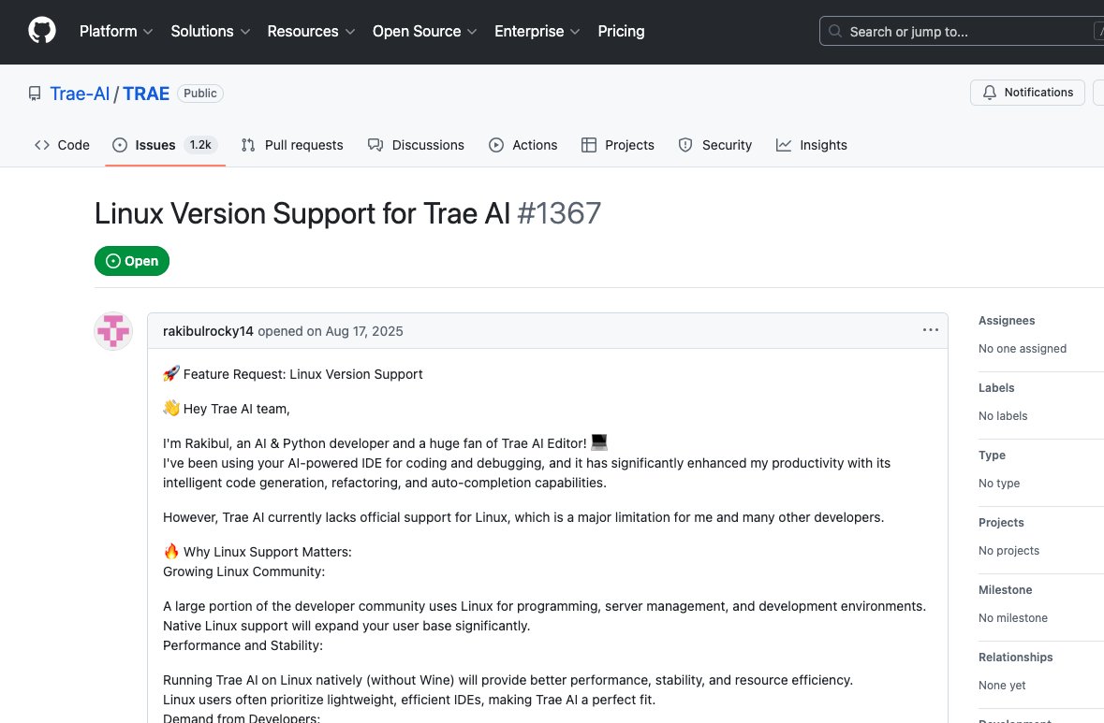Open the TRAE repository link
Image resolution: width=1104 pixels, height=723 pixels.
pos(146,94)
